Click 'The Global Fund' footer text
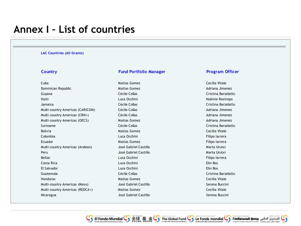301x226 pixels. tap(174, 219)
